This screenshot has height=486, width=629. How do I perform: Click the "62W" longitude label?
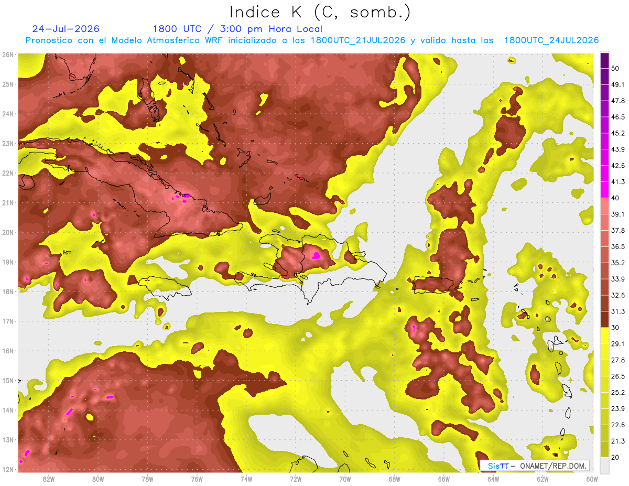543,479
